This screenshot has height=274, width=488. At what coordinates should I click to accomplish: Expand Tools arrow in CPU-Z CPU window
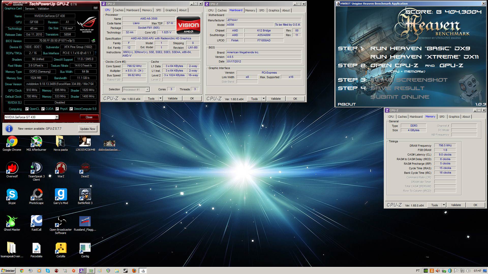pyautogui.click(x=160, y=98)
